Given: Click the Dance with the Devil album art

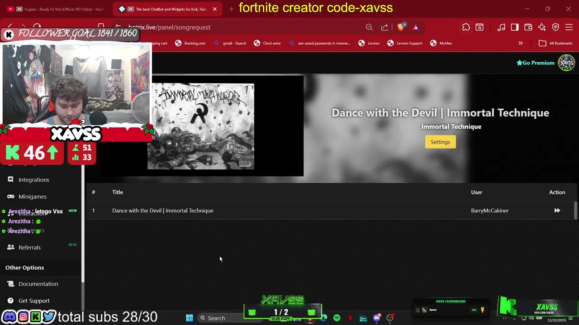Looking at the screenshot, I should (x=201, y=126).
